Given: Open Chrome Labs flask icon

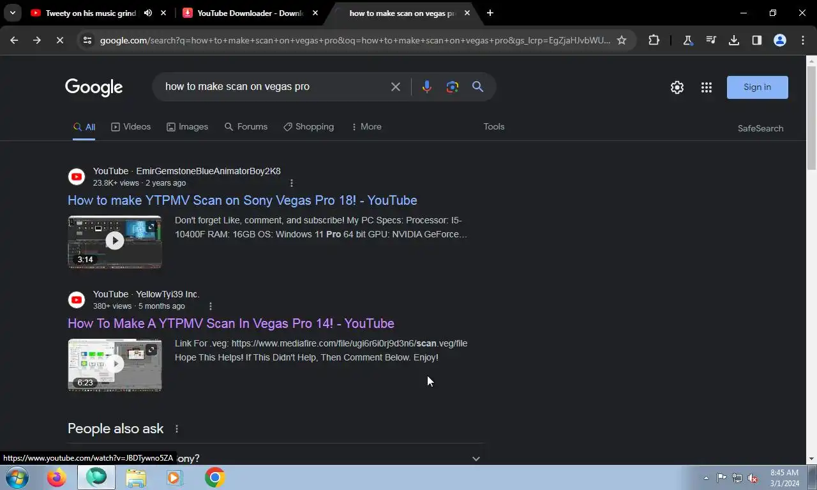Looking at the screenshot, I should (x=688, y=40).
